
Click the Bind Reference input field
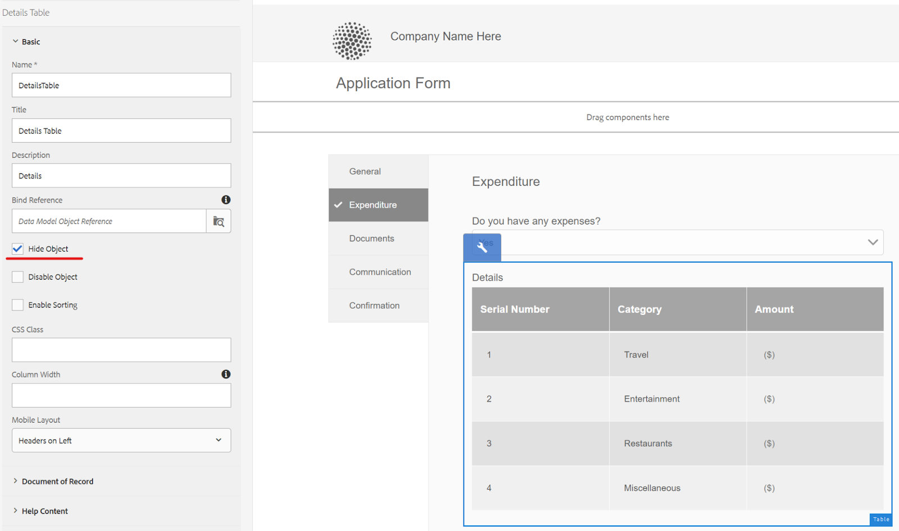109,221
